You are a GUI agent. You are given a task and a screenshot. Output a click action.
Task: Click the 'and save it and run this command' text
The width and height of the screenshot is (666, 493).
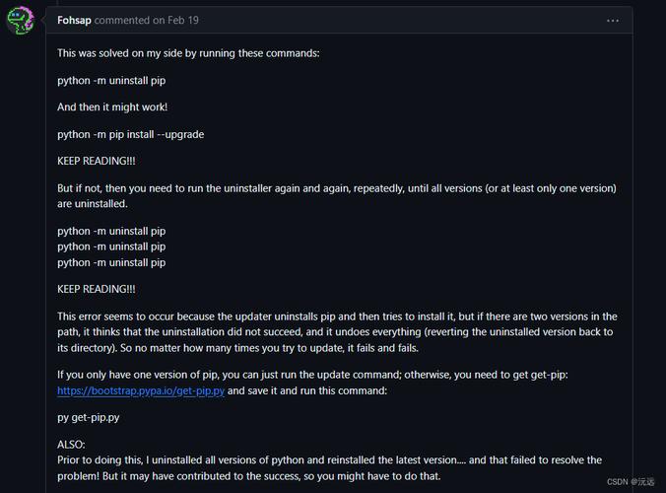(307, 390)
